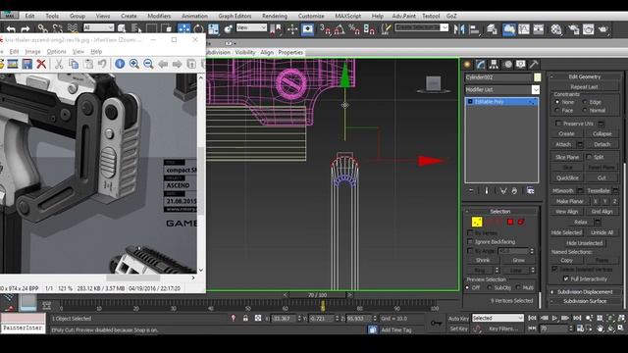Toggle the Ignore Backfacing checkbox

coord(470,242)
